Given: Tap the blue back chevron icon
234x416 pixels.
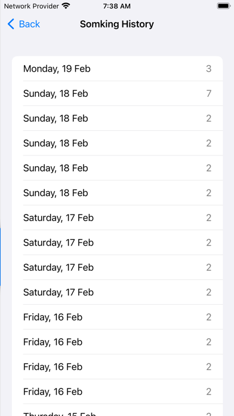Looking at the screenshot, I should 11,24.
